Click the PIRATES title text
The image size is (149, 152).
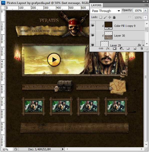tap(49, 21)
